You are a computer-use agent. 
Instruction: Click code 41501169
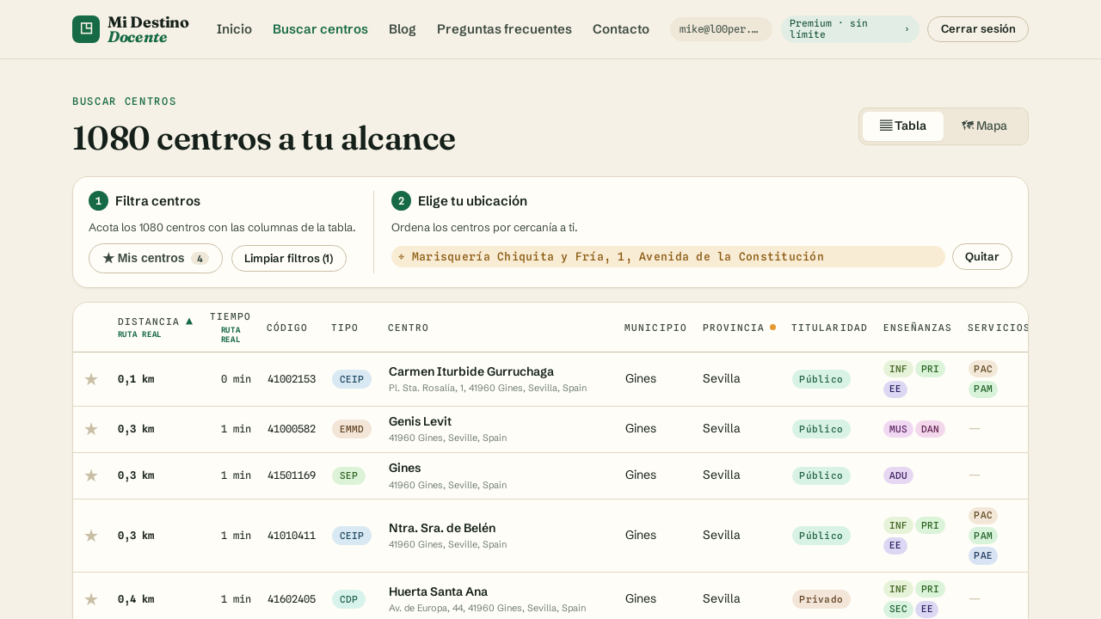pos(292,475)
